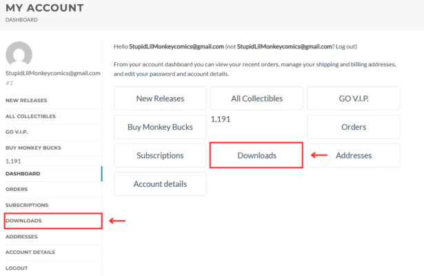Image resolution: width=424 pixels, height=276 pixels.
Task: Open Orders in the sidebar menu
Action: (x=17, y=189)
